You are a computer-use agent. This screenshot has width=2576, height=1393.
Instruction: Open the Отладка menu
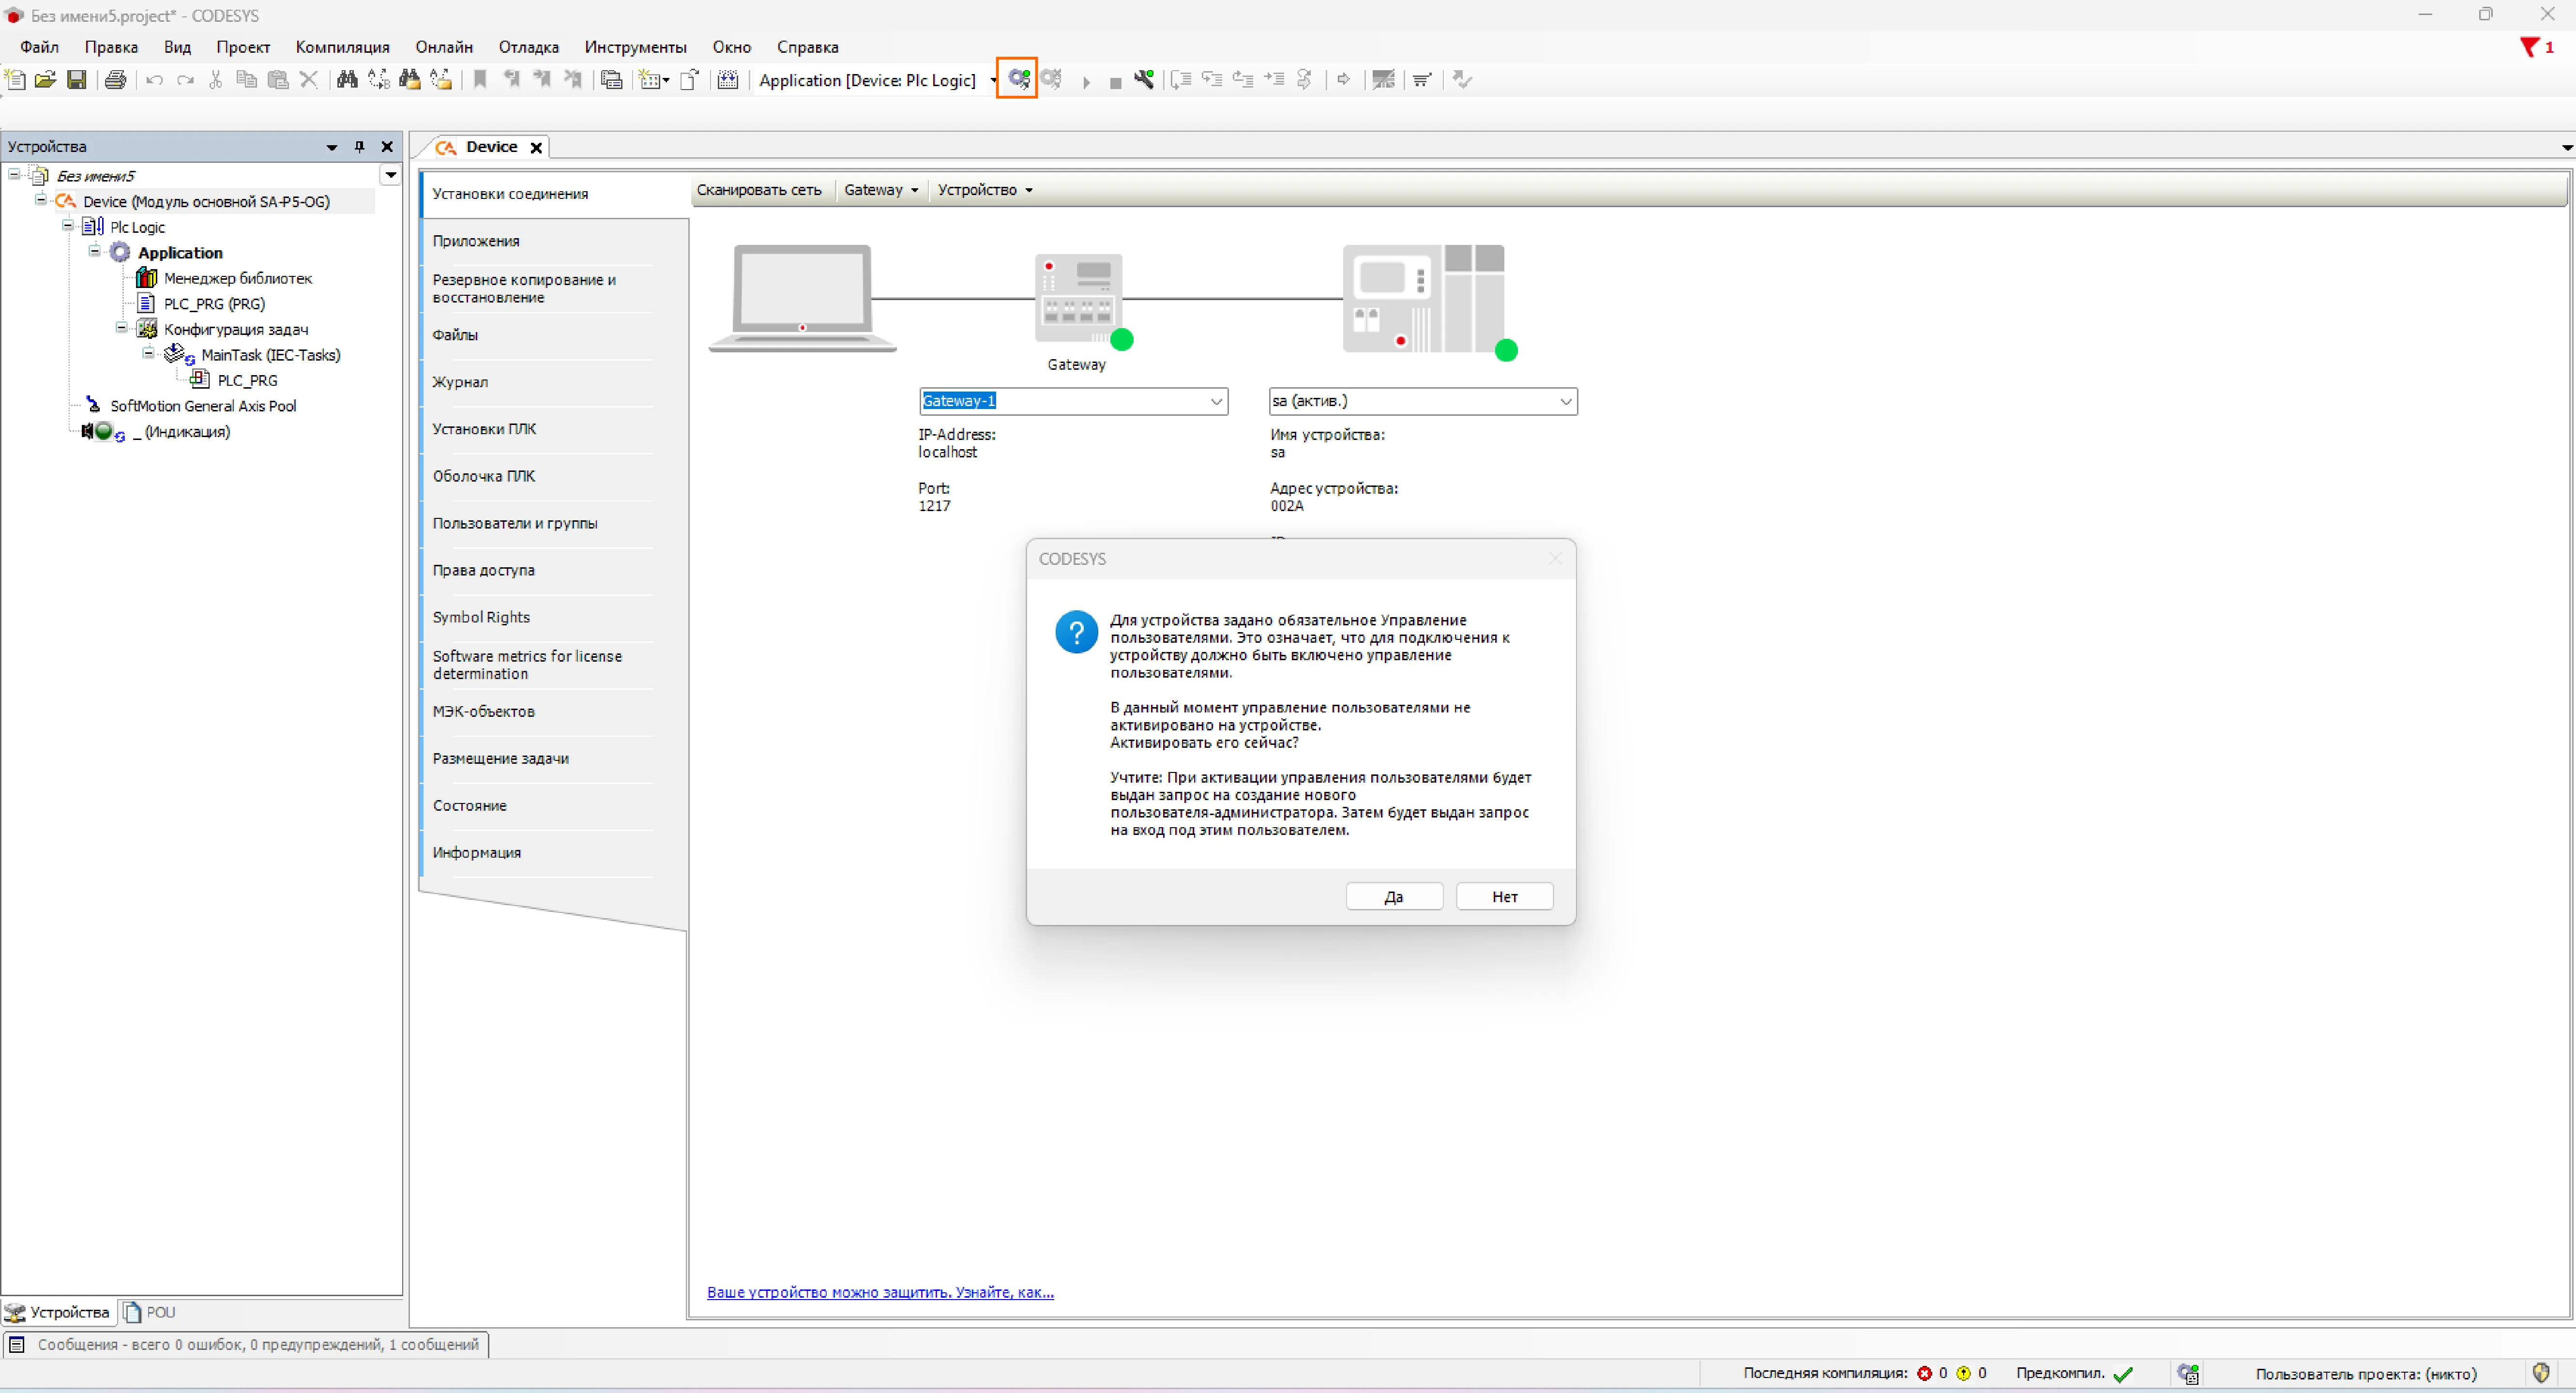click(x=529, y=47)
